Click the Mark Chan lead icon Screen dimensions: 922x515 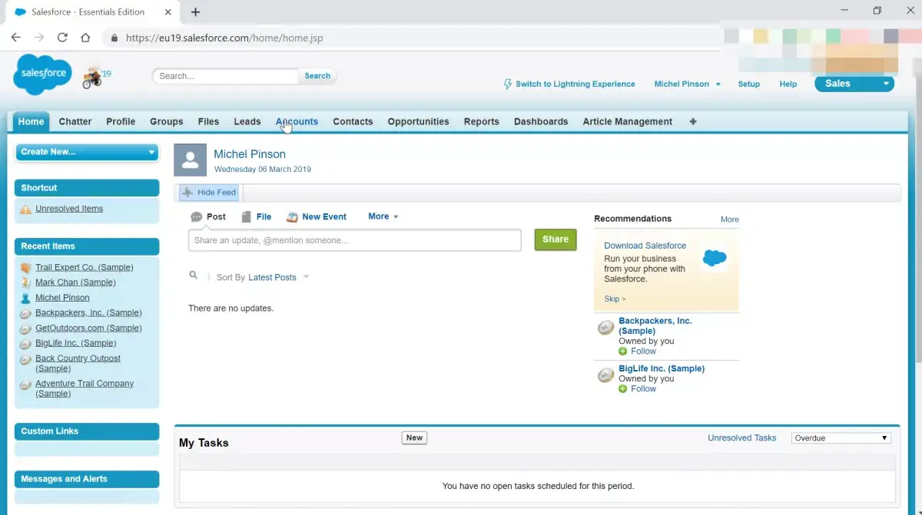[x=26, y=282]
